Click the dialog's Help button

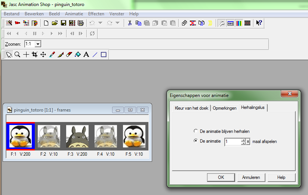coord(281,177)
